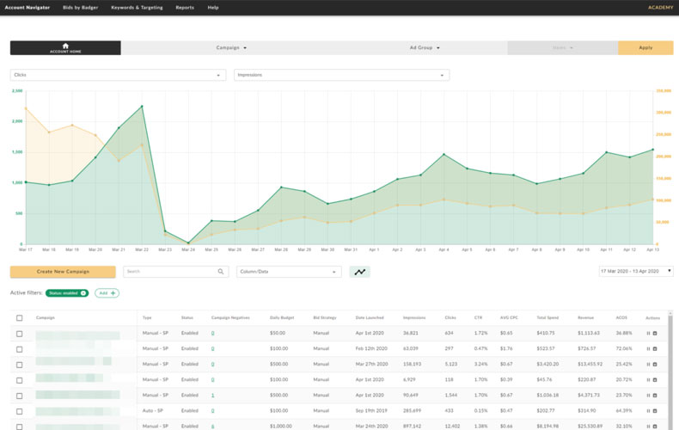The image size is (679, 430).
Task: Check the campaign row with $1,000.00 daily budget
Action: click(20, 427)
